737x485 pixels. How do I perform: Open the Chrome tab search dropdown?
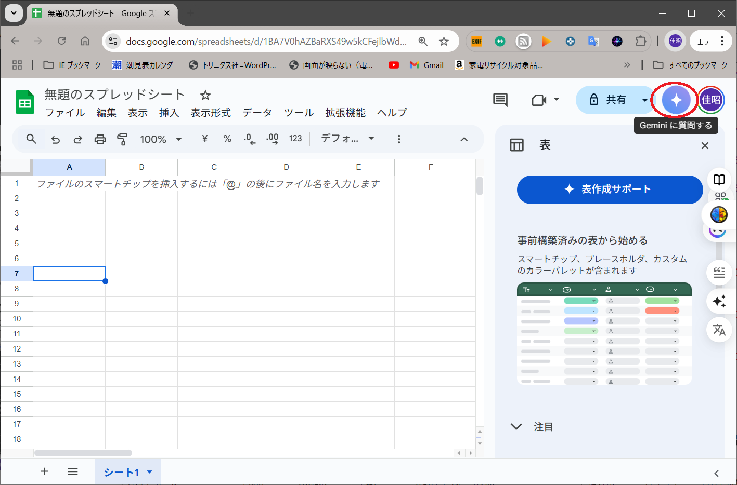point(14,13)
